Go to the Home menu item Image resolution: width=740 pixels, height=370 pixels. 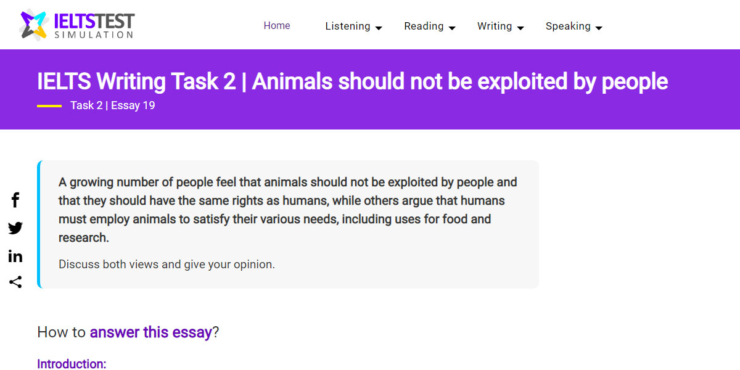click(x=277, y=26)
